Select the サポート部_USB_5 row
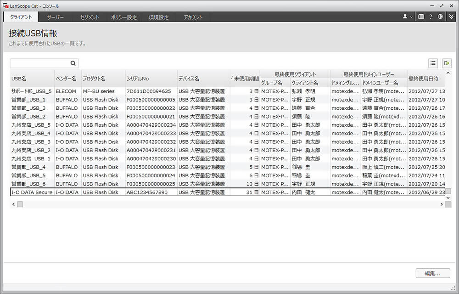This screenshot has width=459, height=294. point(228,91)
